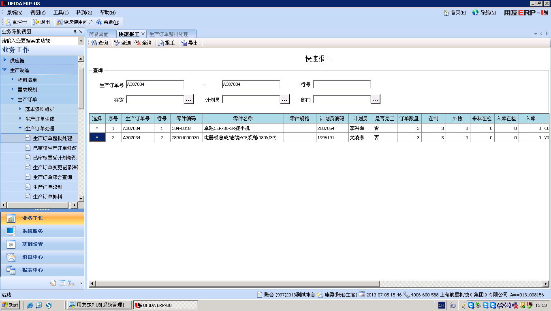Image resolution: width=551 pixels, height=311 pixels.
Task: Click the 行号 input field
Action: tap(342, 85)
